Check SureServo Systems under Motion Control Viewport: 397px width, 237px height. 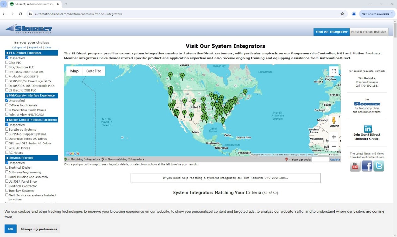tap(6, 129)
